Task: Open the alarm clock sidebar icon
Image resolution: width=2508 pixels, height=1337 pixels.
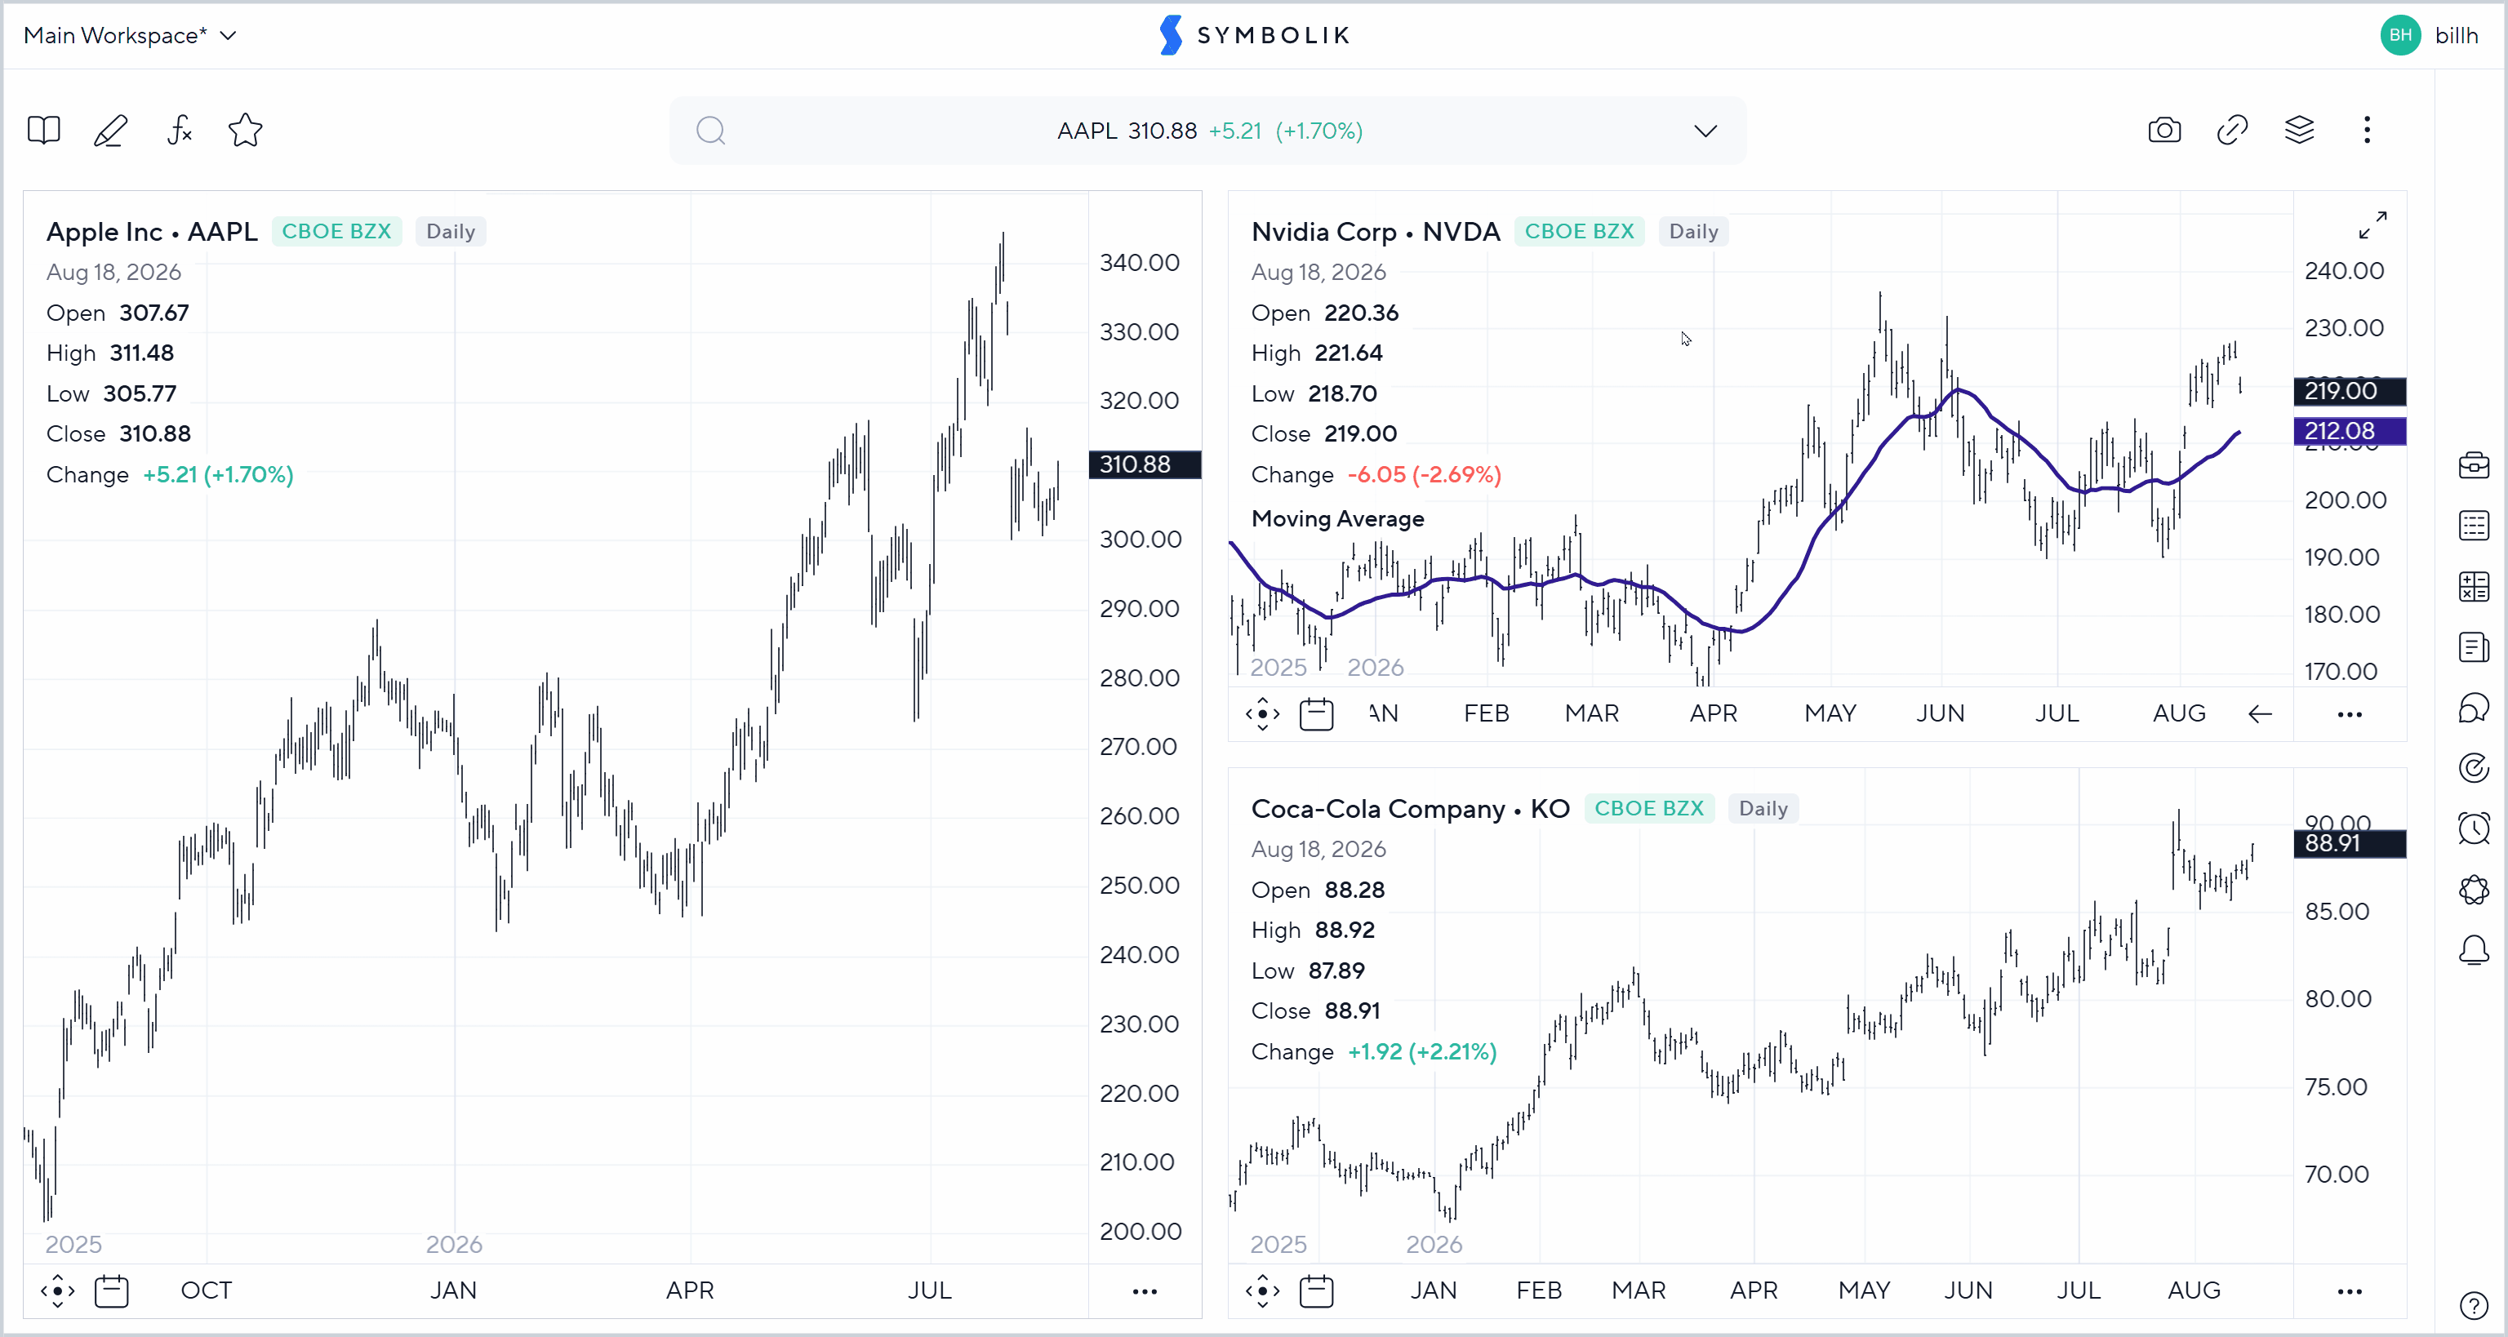Action: [2474, 829]
